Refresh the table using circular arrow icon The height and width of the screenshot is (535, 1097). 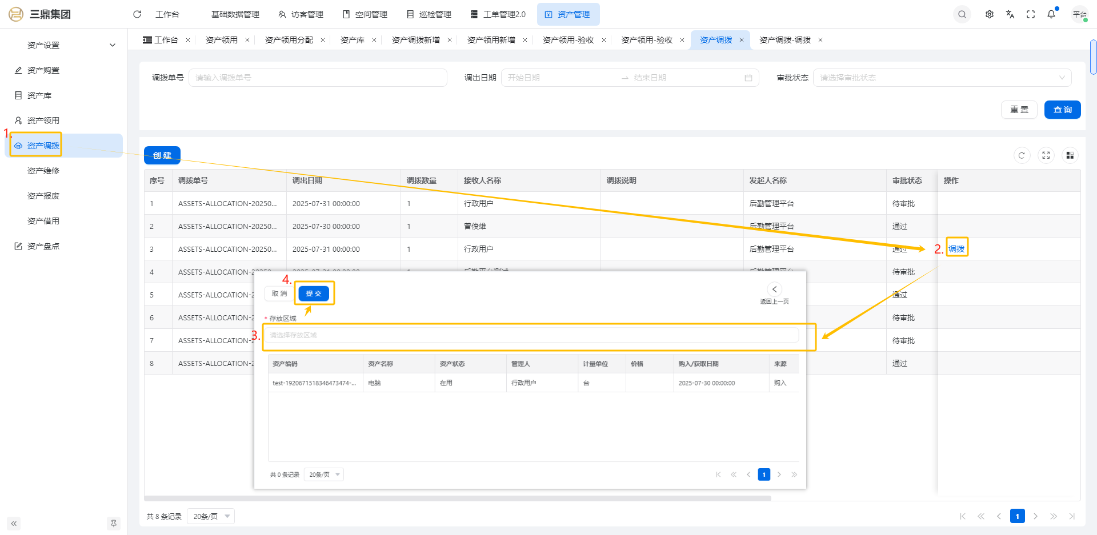1022,155
